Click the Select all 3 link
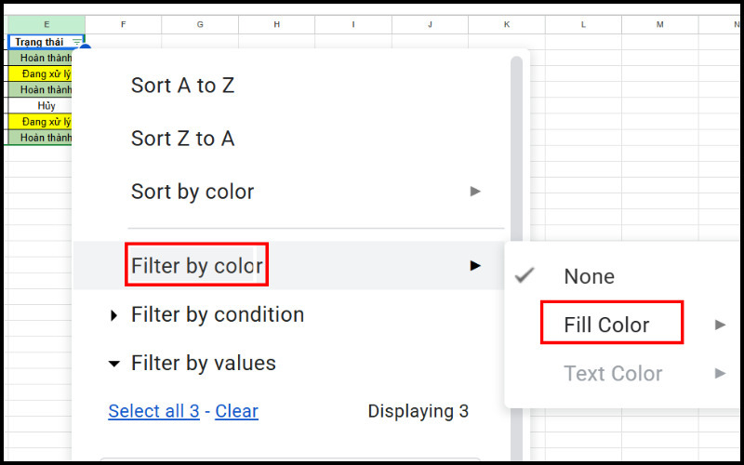Image resolution: width=744 pixels, height=465 pixels. pos(153,411)
